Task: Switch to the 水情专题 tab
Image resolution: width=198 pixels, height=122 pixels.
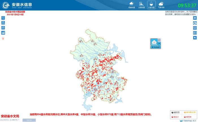Action: (x=141, y=5)
